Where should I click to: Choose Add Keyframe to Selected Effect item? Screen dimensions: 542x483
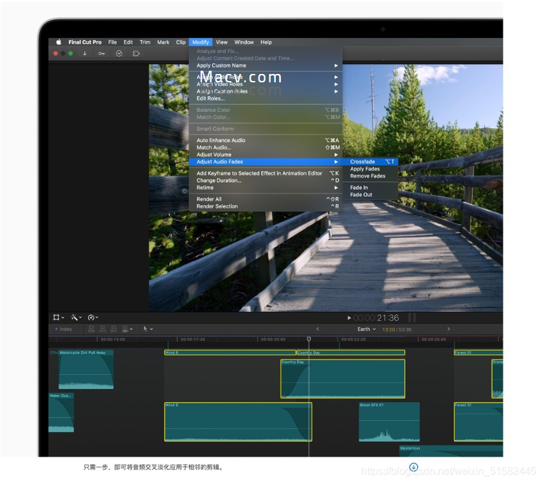(x=266, y=174)
